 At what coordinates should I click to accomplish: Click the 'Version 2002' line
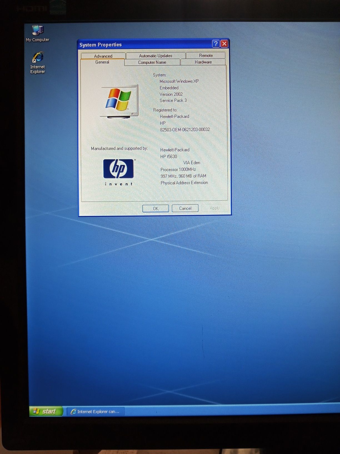(x=171, y=94)
